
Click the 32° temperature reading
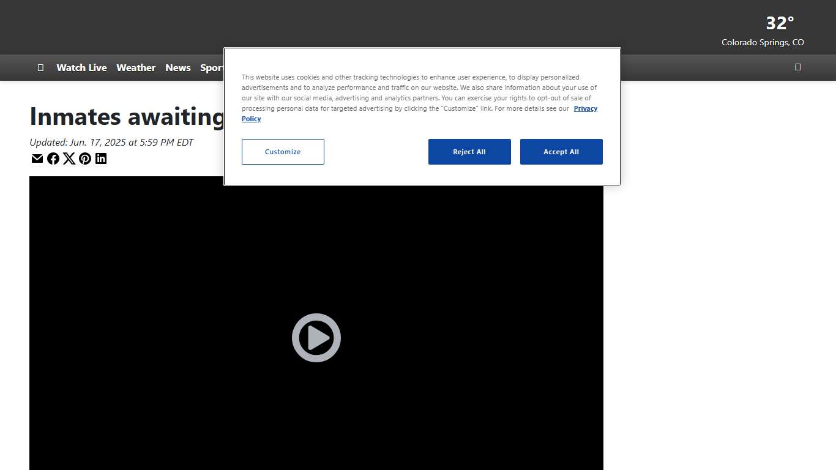coord(780,23)
